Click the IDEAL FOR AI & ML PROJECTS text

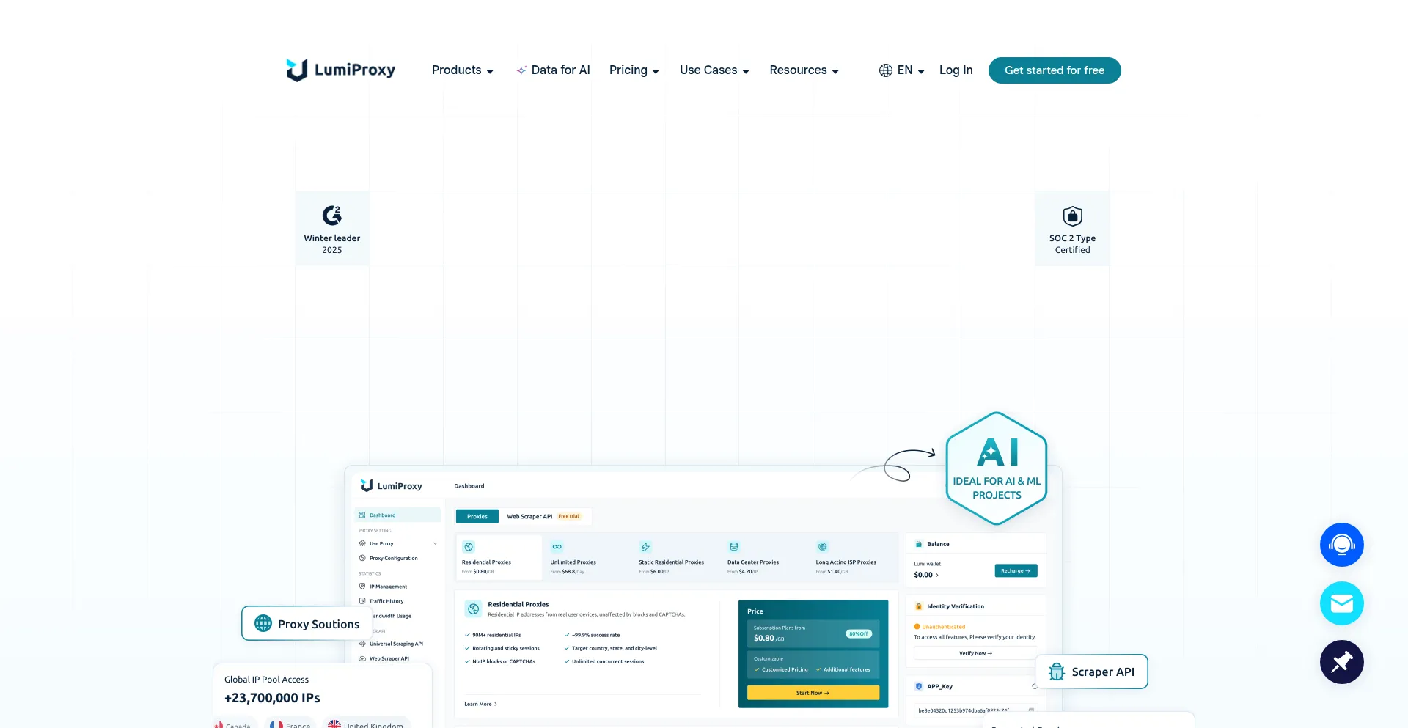click(997, 488)
